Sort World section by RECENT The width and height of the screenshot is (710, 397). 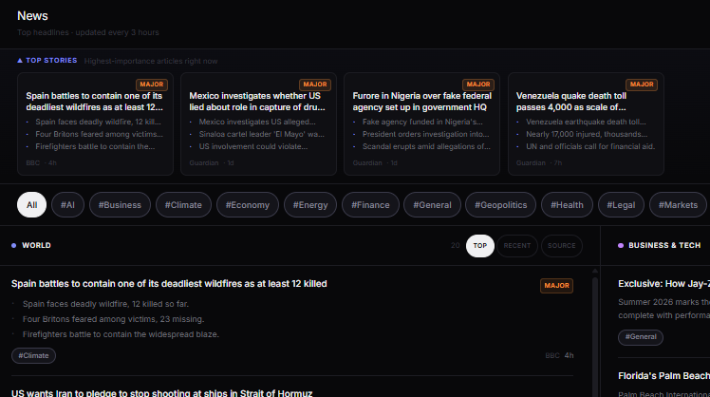517,246
